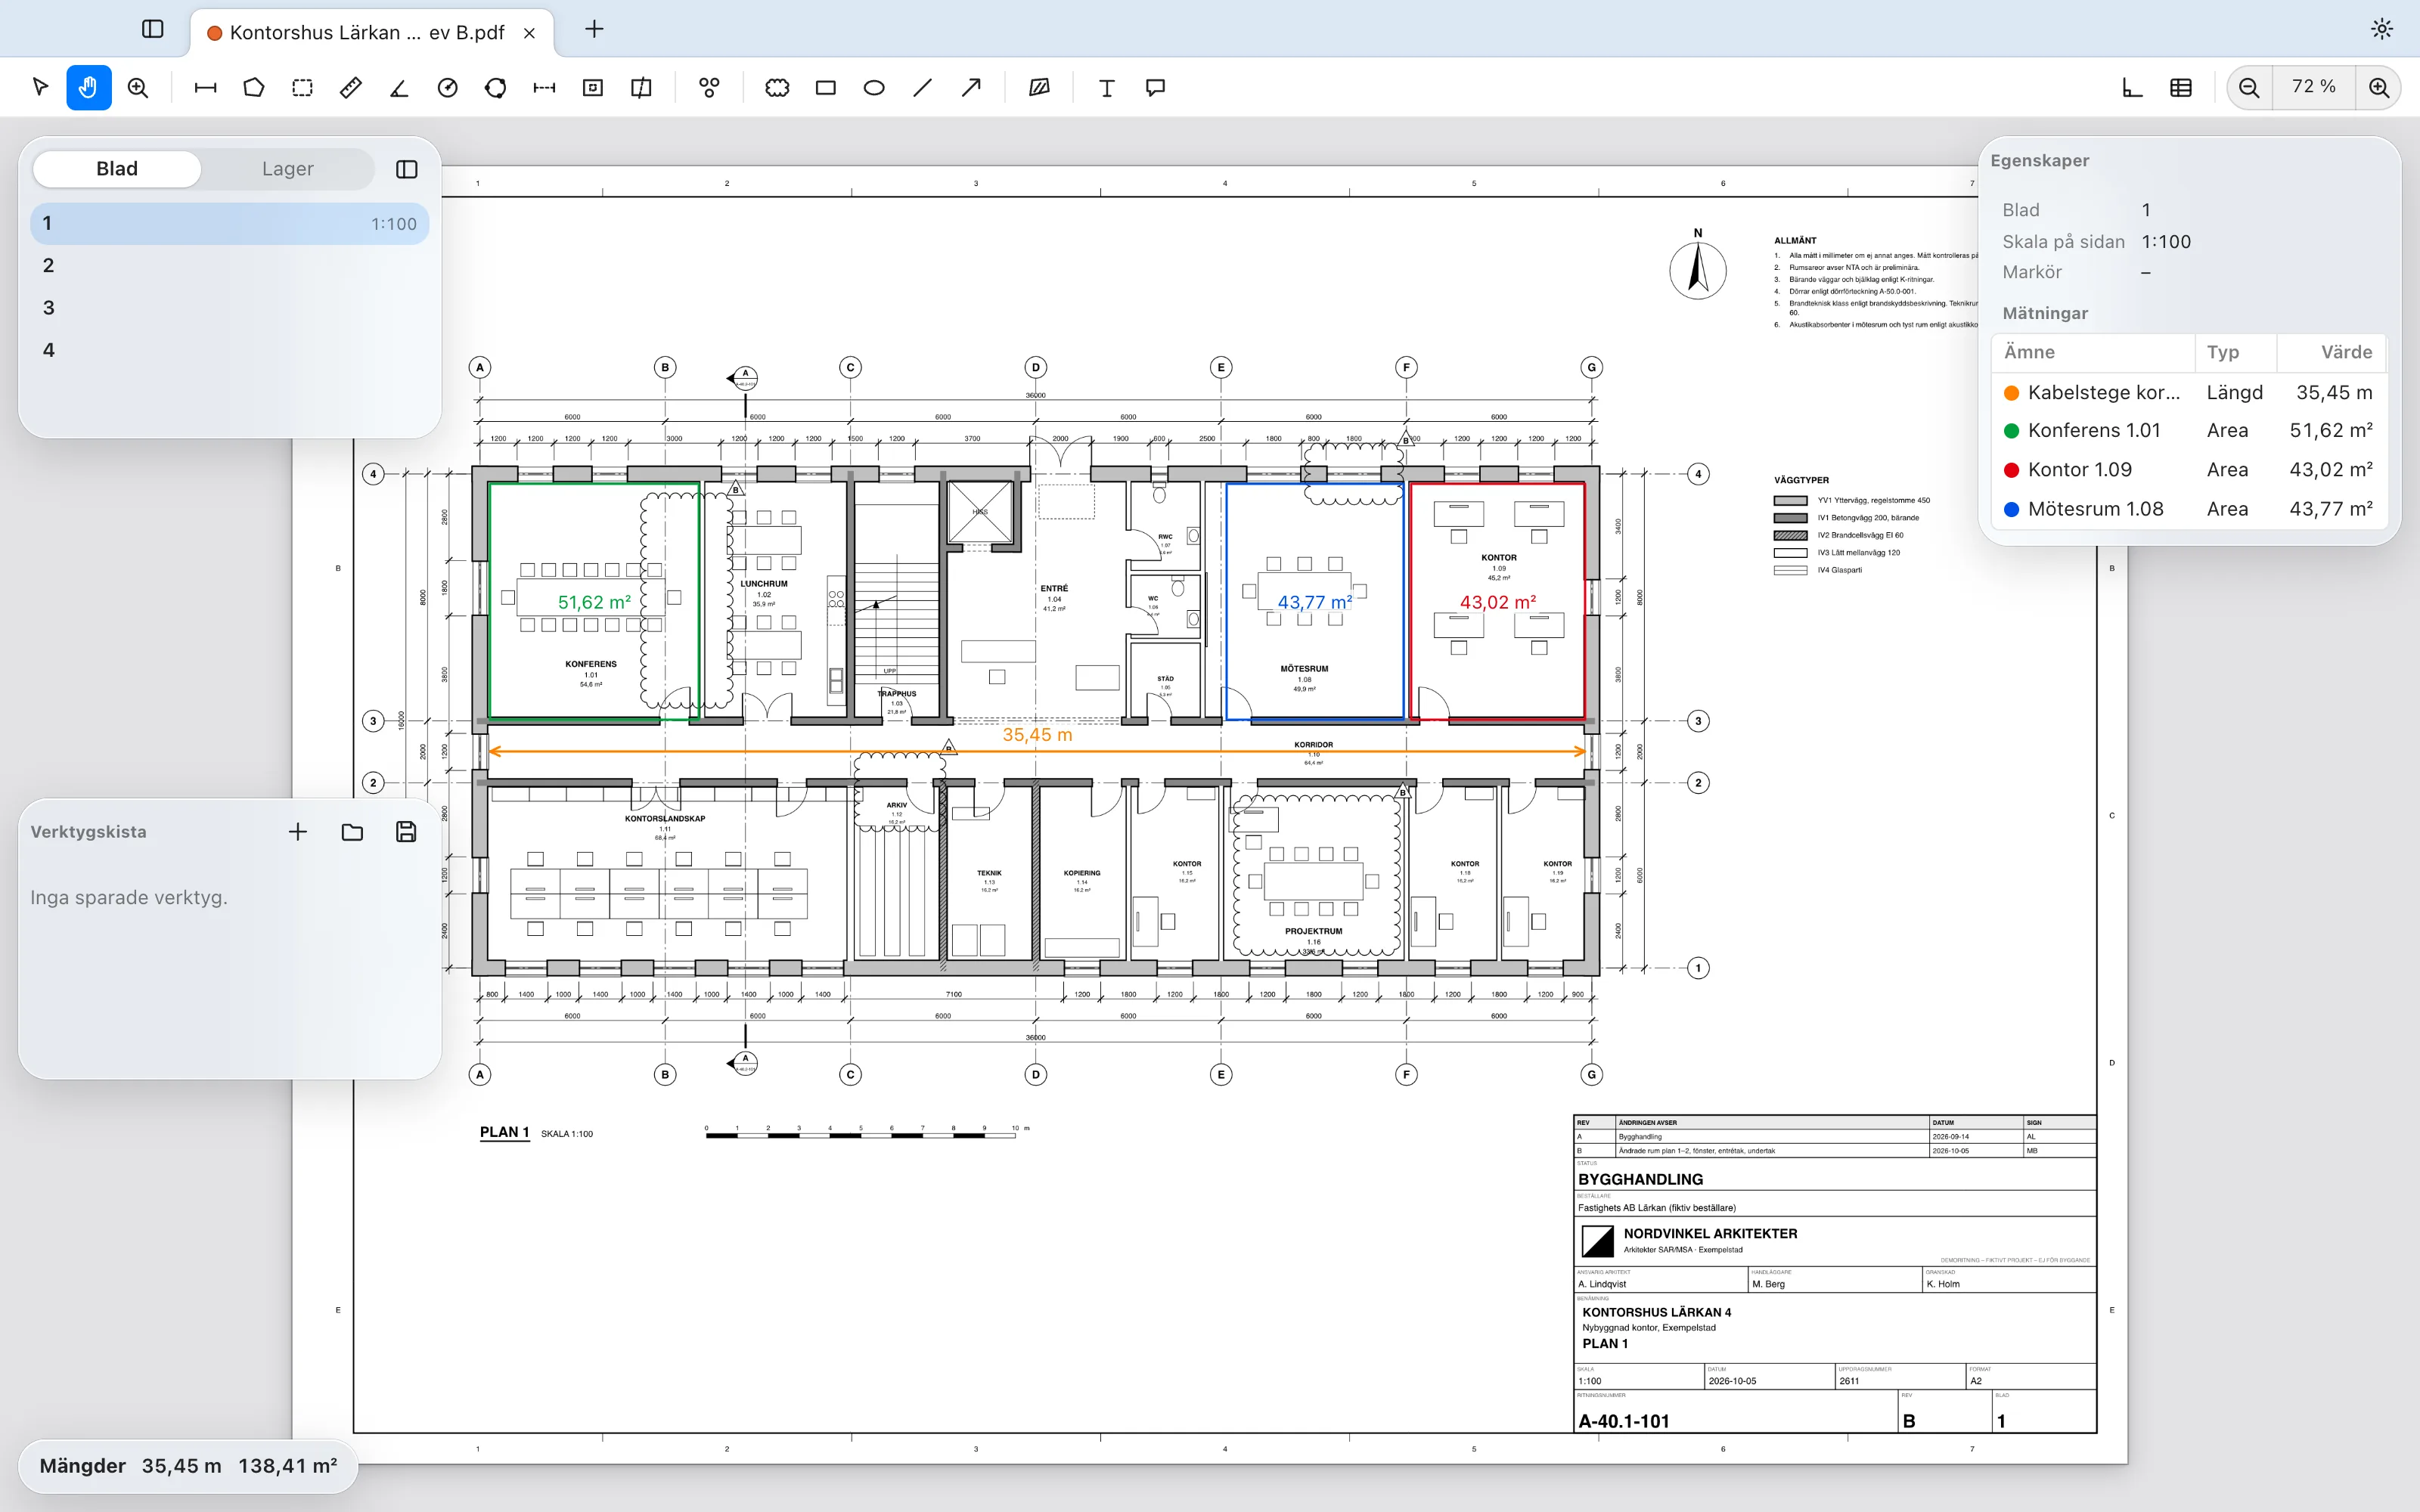
Task: Select sheet 3 in the list
Action: [x=230, y=308]
